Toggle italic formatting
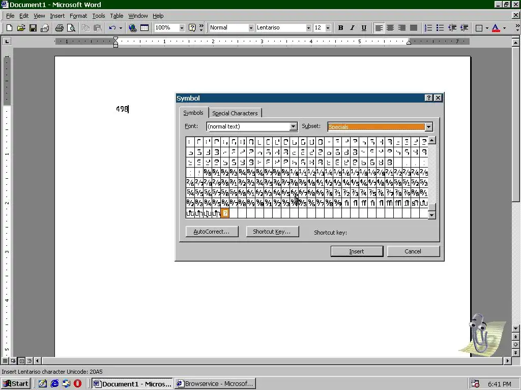Screen dimensions: 521x390 pos(352,28)
